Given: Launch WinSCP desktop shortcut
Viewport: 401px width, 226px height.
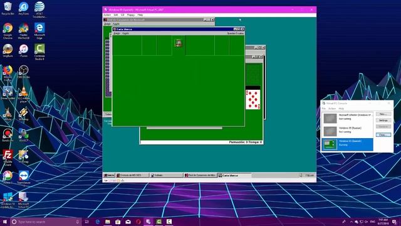Looking at the screenshot, I should (x=24, y=136).
